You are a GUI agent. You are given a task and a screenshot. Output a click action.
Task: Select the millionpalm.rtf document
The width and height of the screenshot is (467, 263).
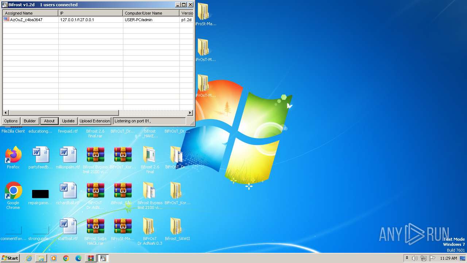coord(68,158)
